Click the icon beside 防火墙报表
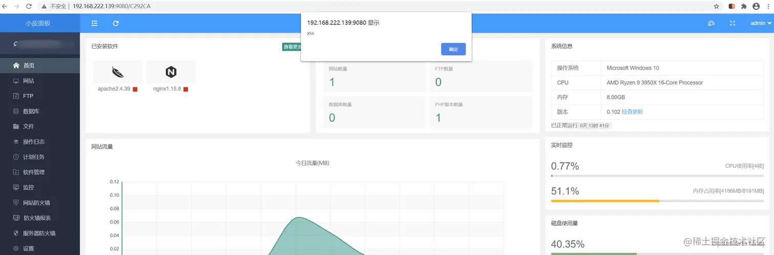This screenshot has height=255, width=774. point(16,218)
